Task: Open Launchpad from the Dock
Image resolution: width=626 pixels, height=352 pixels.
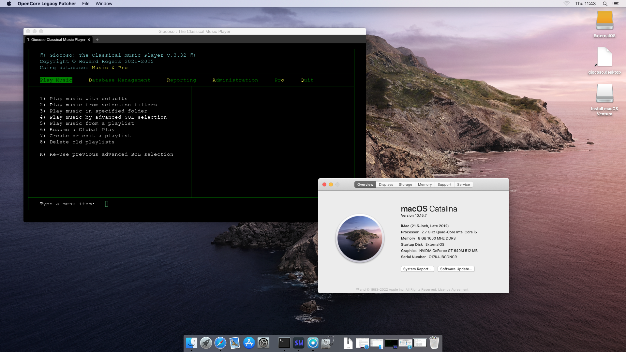Action: tap(206, 343)
